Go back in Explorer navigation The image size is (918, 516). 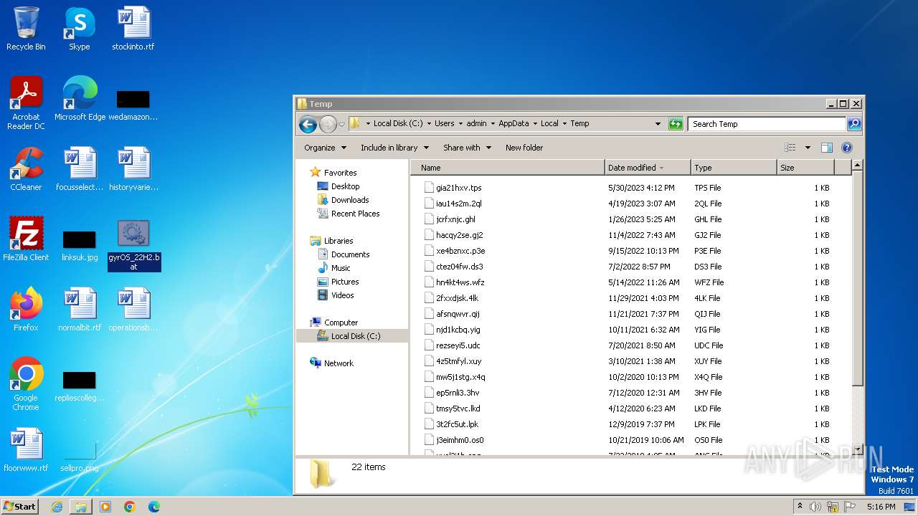(x=308, y=124)
